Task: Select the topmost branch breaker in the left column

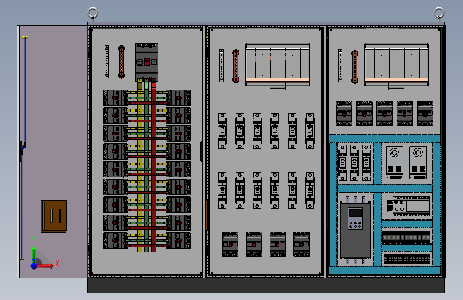Action: click(115, 98)
